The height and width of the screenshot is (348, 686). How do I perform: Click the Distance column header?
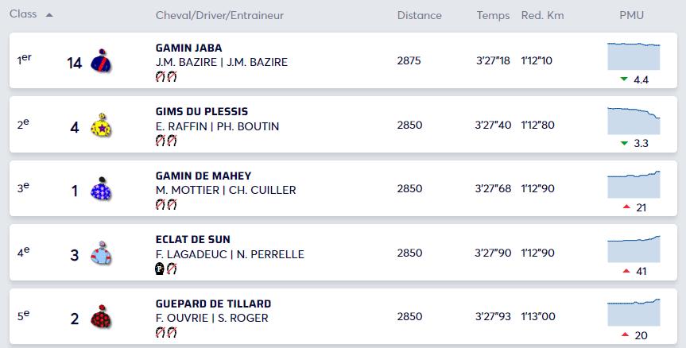coord(419,15)
